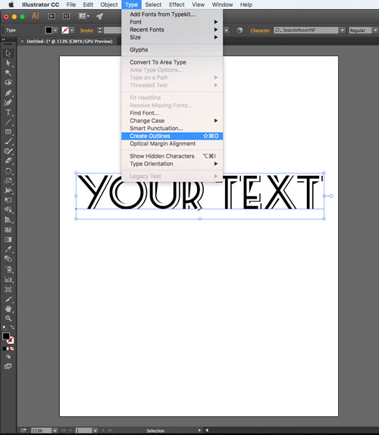Choose the Artboard tool
Viewport: 379px width, 435px height.
[8, 289]
